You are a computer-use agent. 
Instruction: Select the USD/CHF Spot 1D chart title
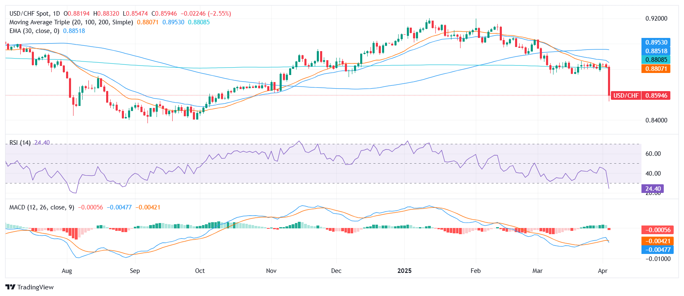pos(35,14)
